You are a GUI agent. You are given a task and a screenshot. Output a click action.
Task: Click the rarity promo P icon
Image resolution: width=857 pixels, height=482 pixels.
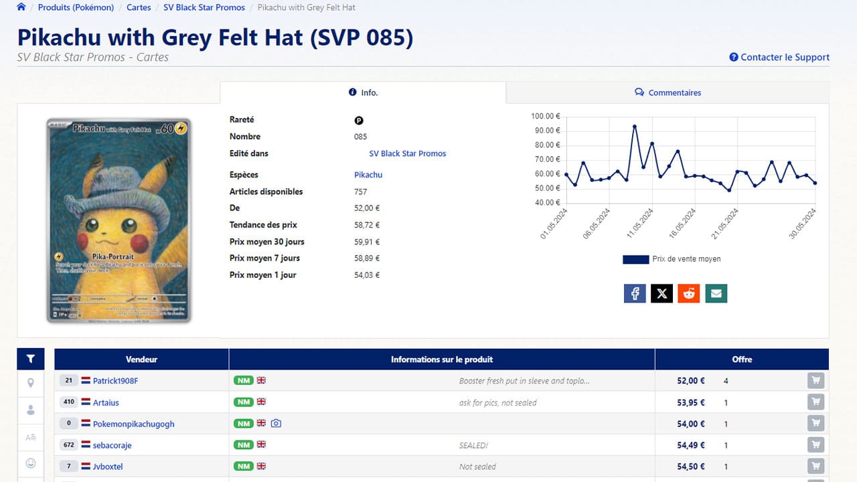[x=359, y=120]
